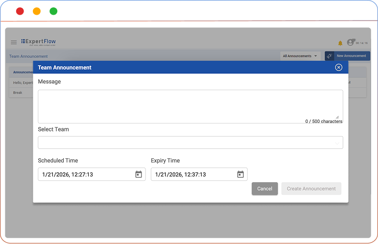Open the Expiry Time calendar picker
This screenshot has width=378, height=244.
click(x=240, y=174)
